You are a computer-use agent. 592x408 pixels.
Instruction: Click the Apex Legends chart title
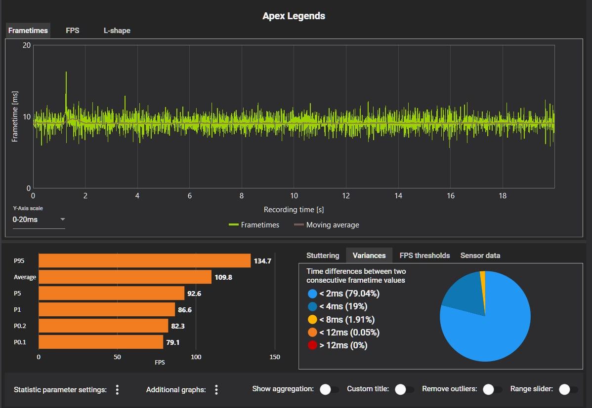[x=294, y=16]
